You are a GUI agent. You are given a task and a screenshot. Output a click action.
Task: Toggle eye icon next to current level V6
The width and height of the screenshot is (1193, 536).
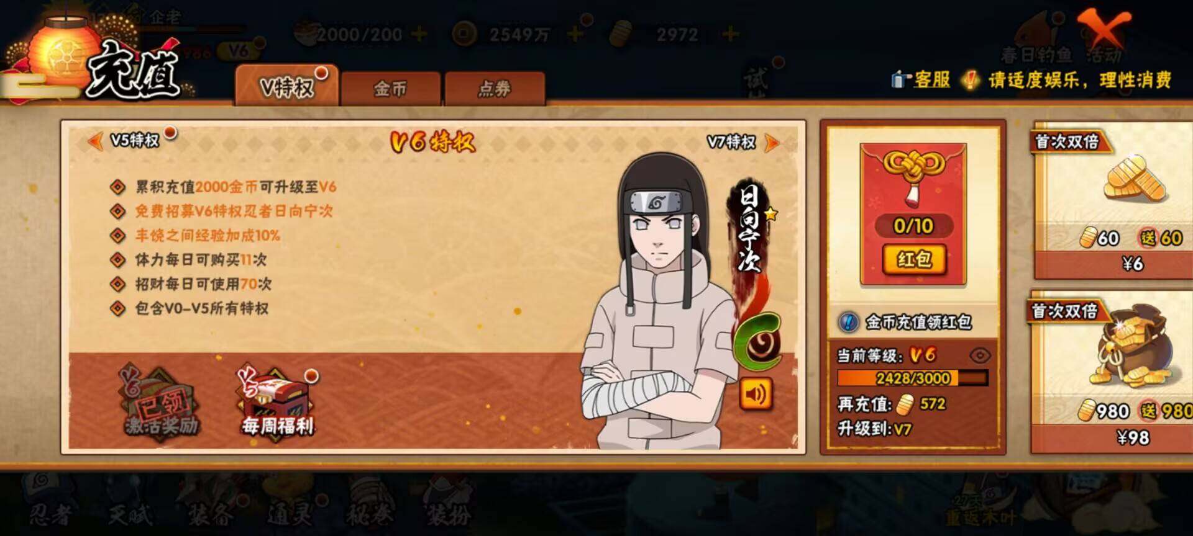click(980, 355)
